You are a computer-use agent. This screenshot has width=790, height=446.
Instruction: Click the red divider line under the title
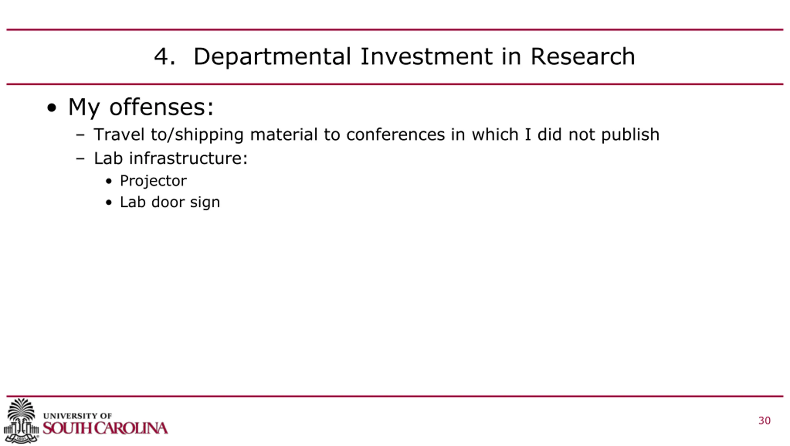point(395,84)
